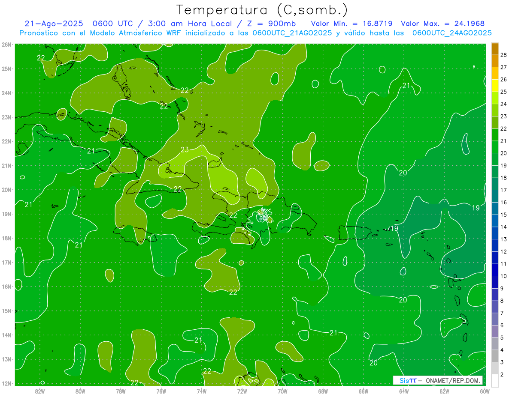Click the white legend swatch below 2

click(x=495, y=380)
